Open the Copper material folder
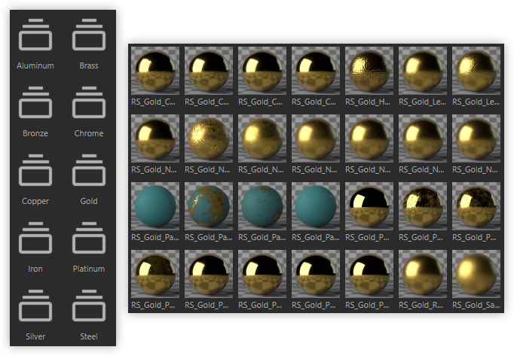Image resolution: width=514 pixels, height=356 pixels. pos(35,170)
